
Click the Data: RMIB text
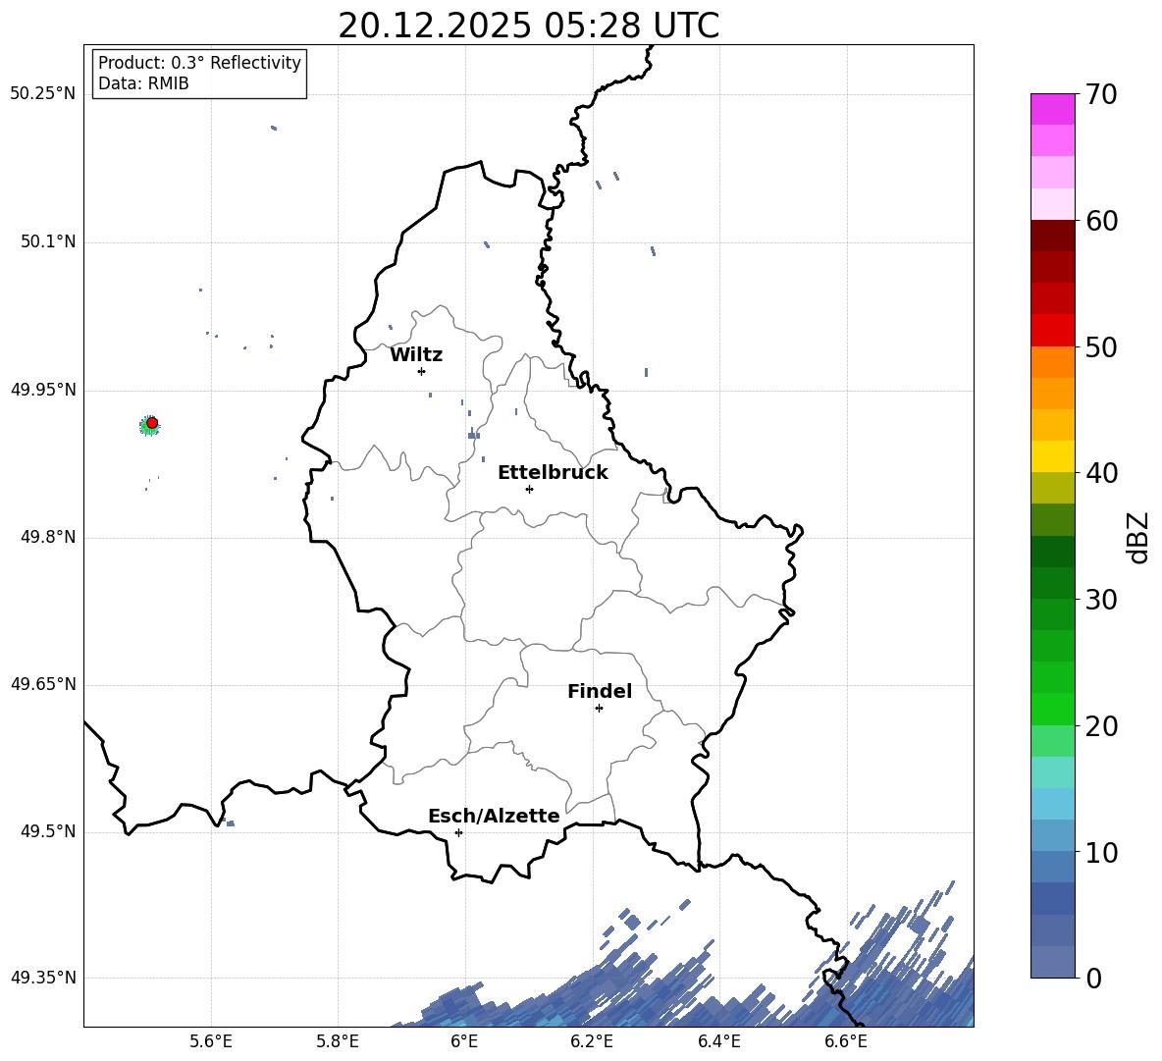point(143,83)
